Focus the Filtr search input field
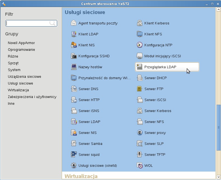 (x=31, y=23)
